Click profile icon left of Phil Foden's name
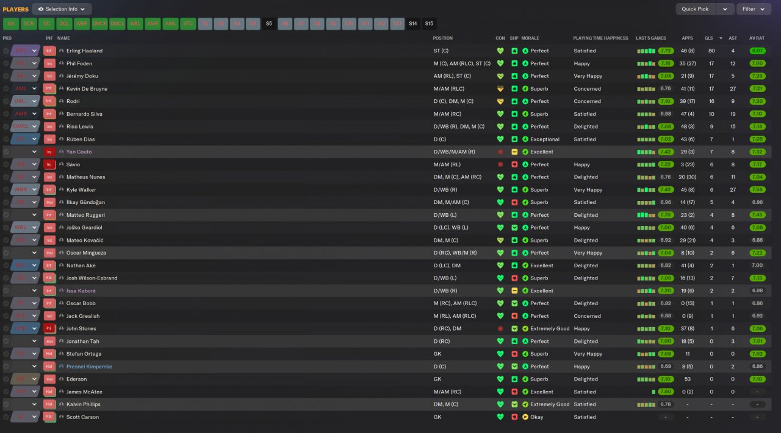Image resolution: width=781 pixels, height=433 pixels. [61, 63]
